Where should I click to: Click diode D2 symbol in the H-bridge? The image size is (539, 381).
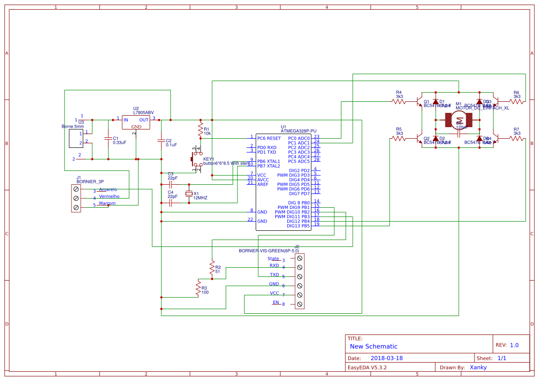pos(436,139)
